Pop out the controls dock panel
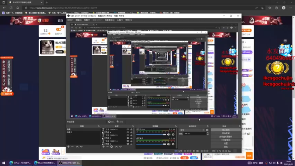Screen dimensions: 295x166 coord(239,126)
